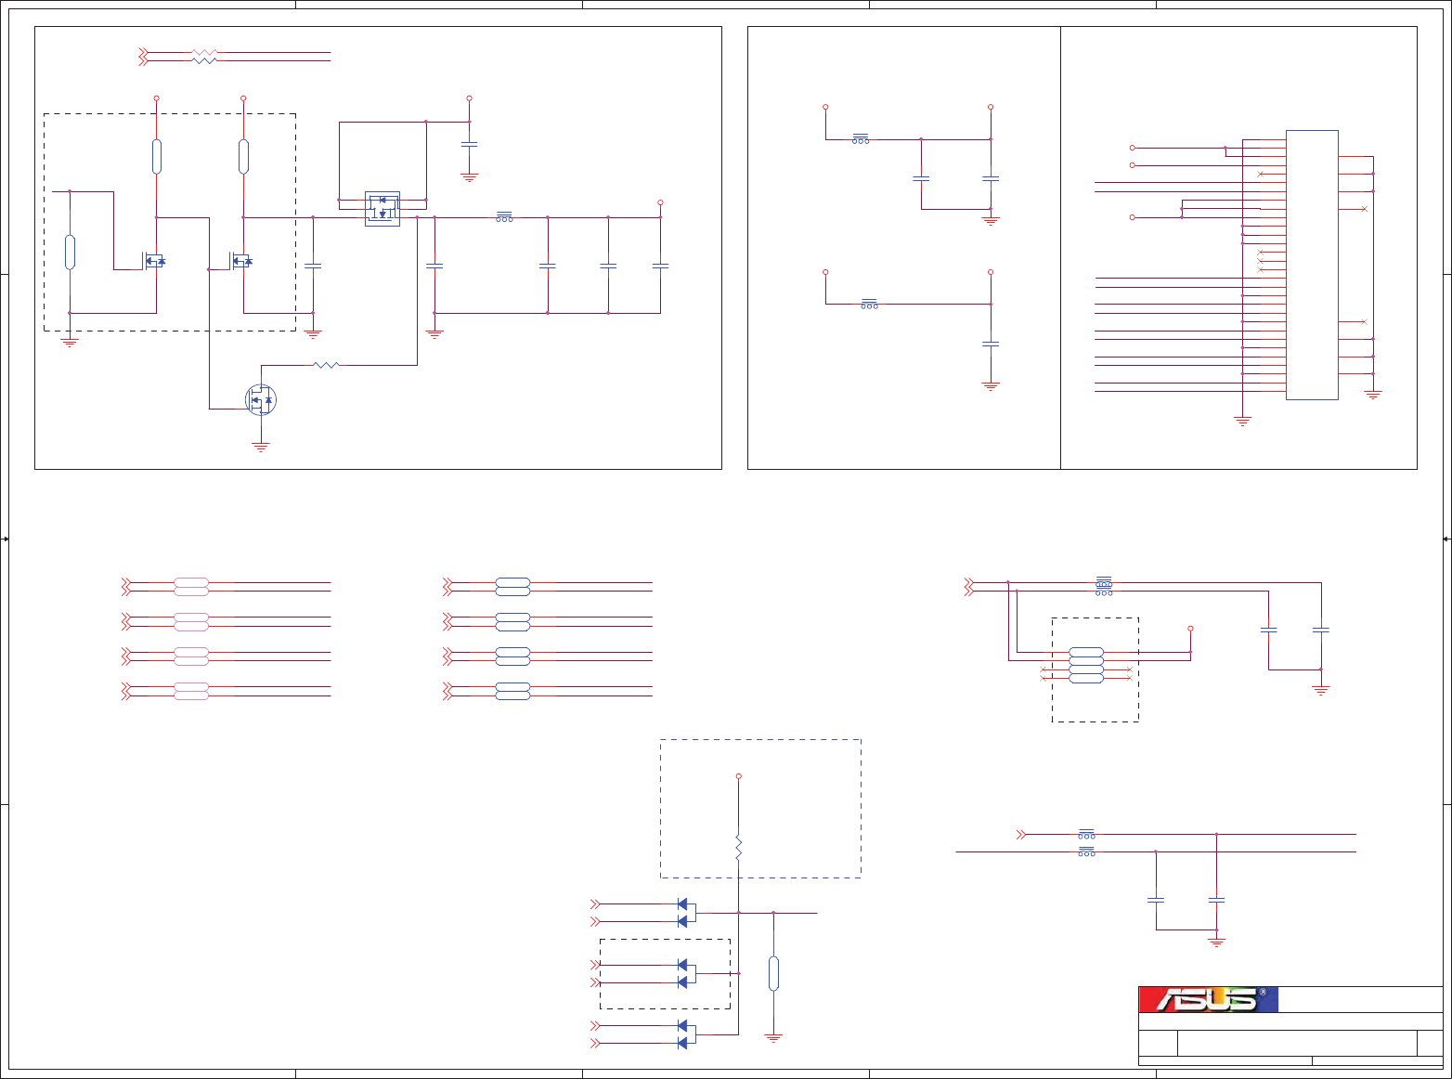Select the vertical oblong component beside the diodes
Image resolution: width=1452 pixels, height=1079 pixels.
point(773,974)
